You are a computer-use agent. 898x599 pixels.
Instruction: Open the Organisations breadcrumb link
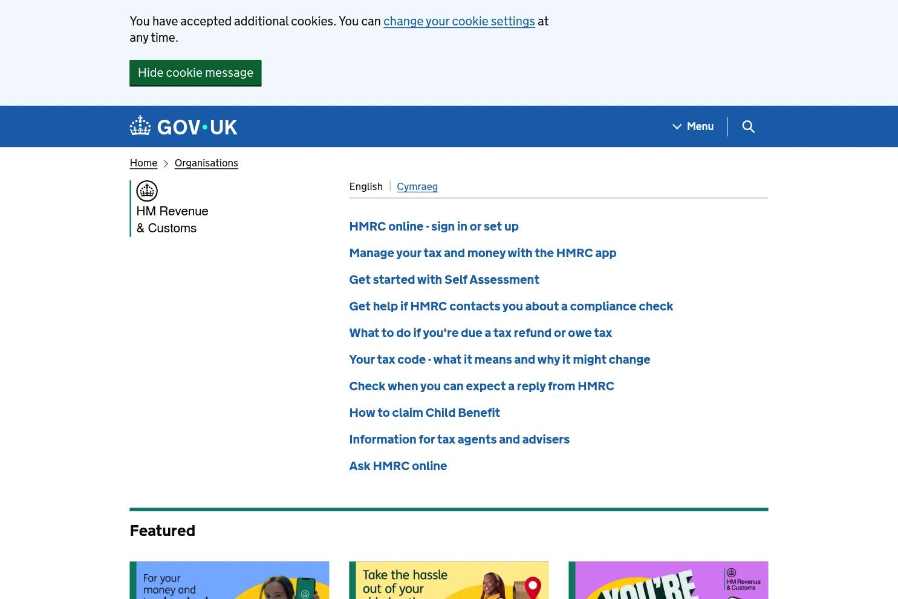206,163
